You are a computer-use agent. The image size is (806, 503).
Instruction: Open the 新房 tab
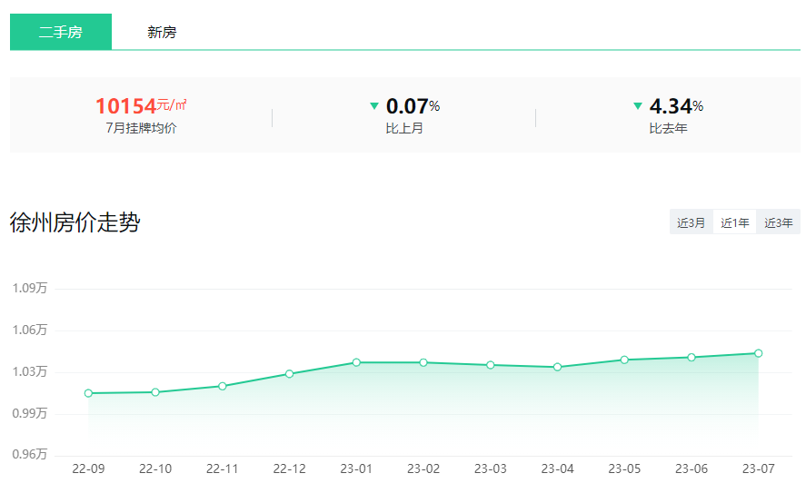click(x=162, y=32)
